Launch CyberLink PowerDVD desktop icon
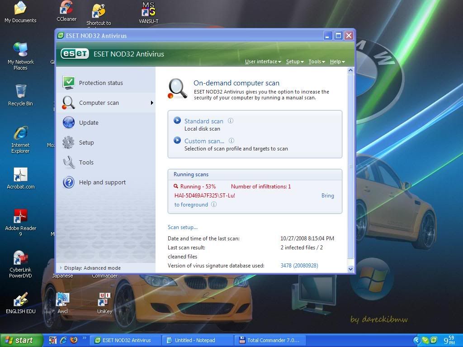 (x=20, y=264)
